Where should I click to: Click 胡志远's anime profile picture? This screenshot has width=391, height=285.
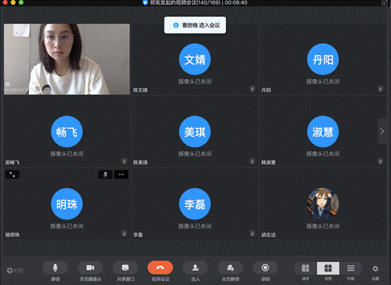pos(323,204)
